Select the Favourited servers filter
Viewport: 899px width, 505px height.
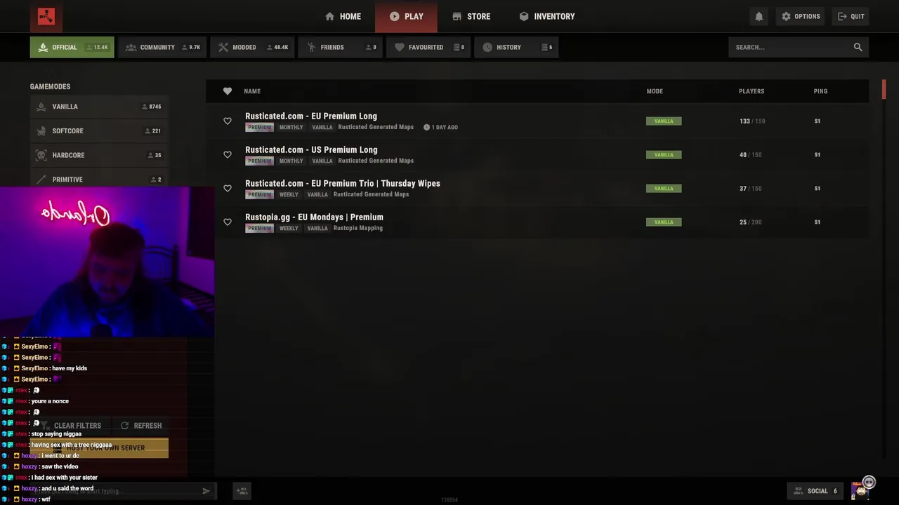[x=428, y=47]
